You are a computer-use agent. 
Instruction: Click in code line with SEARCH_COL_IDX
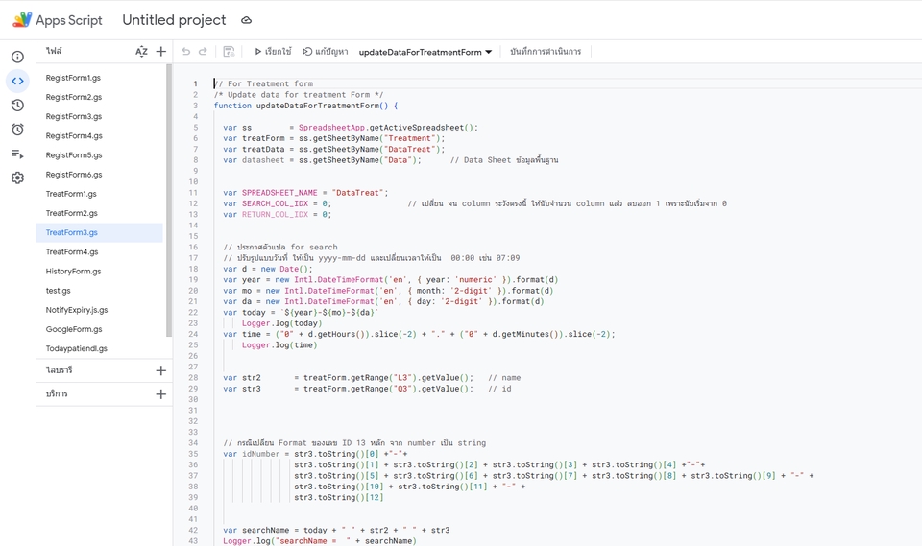[277, 203]
